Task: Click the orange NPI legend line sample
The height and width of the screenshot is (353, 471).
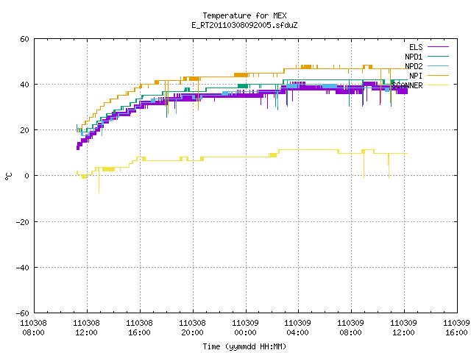Action: [x=438, y=75]
